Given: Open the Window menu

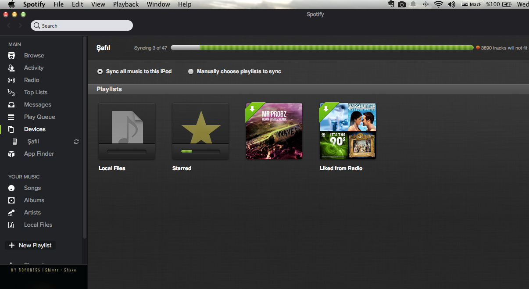Looking at the screenshot, I should click(x=158, y=4).
